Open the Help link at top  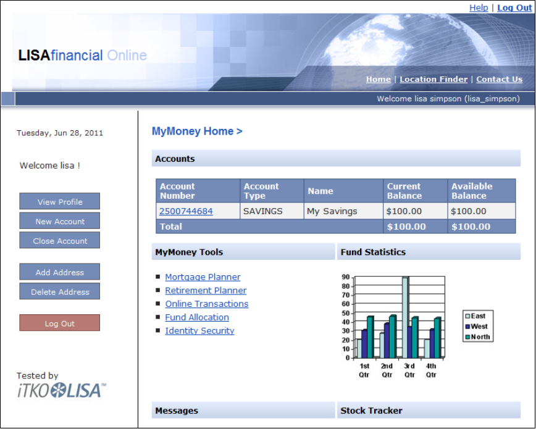click(x=478, y=7)
